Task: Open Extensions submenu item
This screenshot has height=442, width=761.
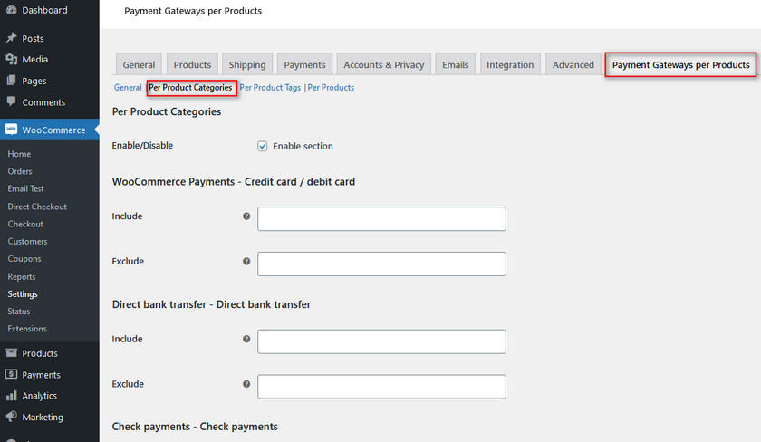Action: [27, 329]
